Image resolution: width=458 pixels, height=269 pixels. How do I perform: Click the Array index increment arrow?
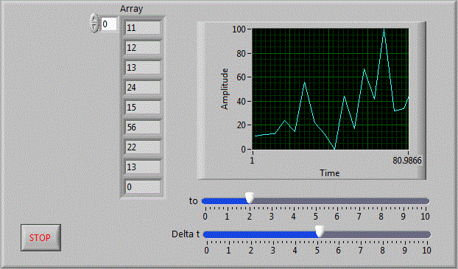94,19
